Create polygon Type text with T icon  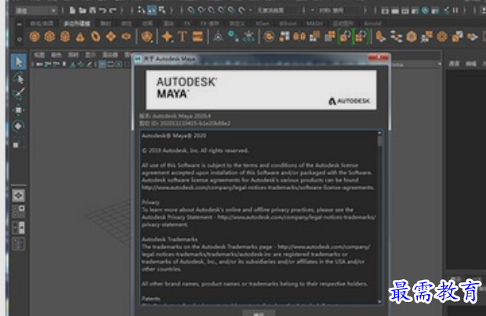click(x=182, y=37)
